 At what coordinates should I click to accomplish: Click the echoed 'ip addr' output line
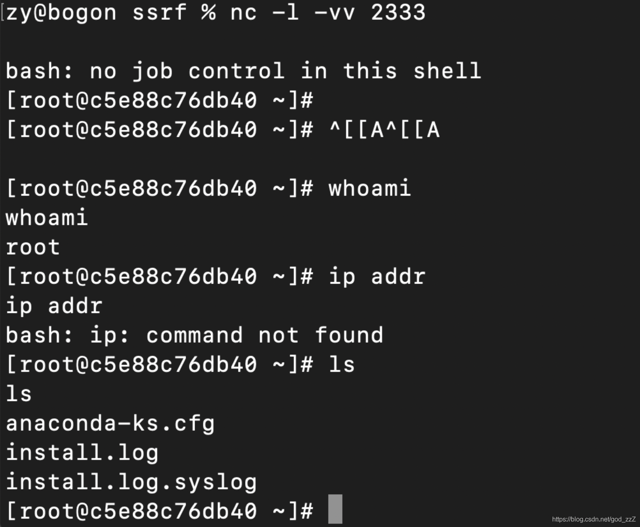point(54,306)
